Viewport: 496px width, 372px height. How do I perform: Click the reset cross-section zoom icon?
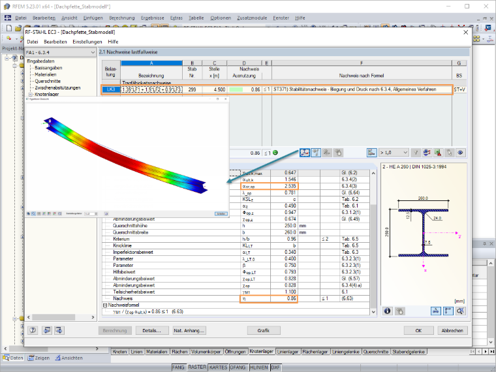point(460,311)
